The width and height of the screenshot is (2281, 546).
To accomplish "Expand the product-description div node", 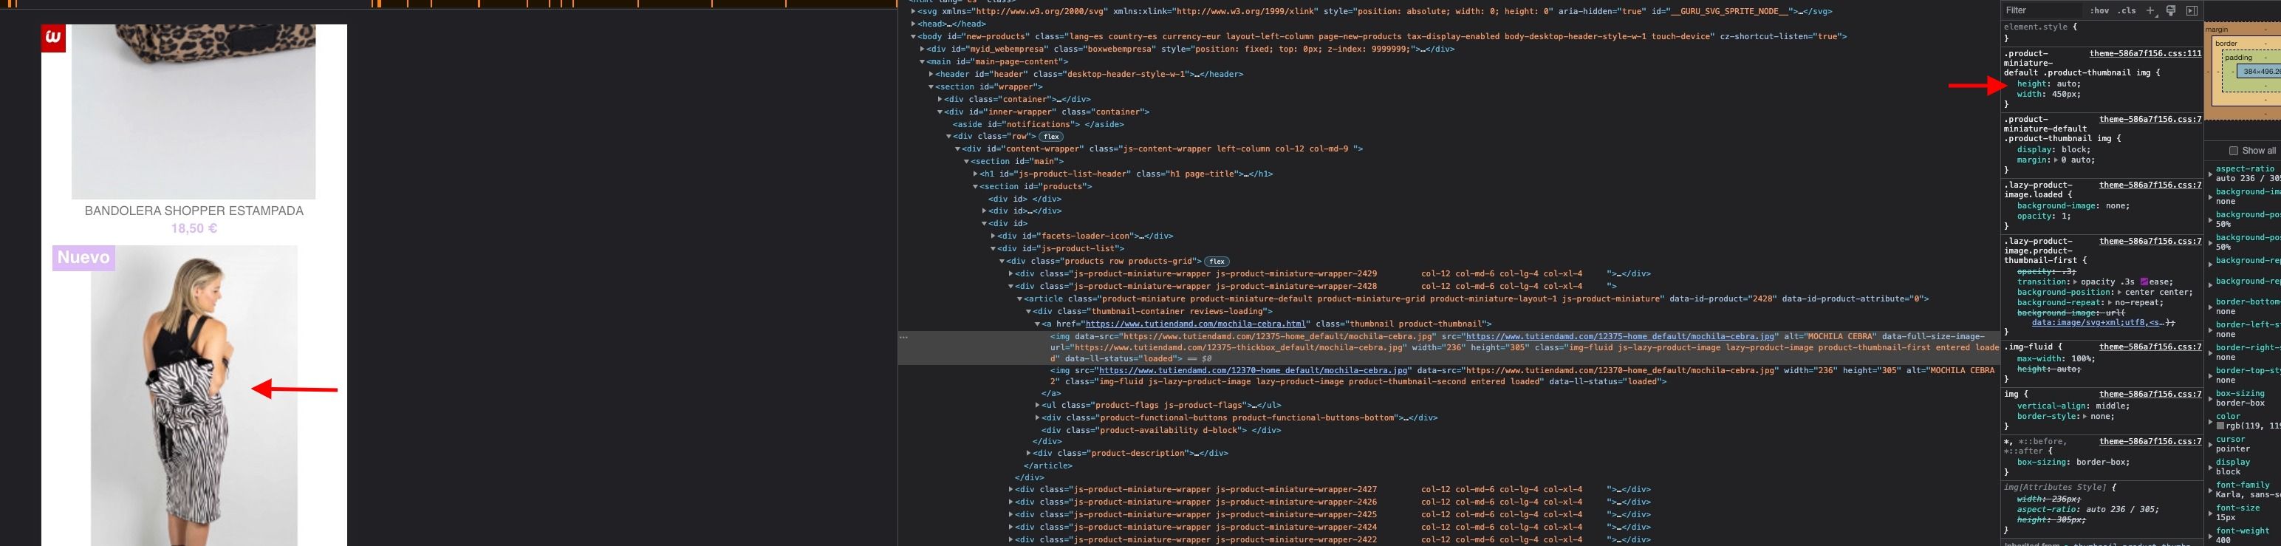I will [1028, 453].
